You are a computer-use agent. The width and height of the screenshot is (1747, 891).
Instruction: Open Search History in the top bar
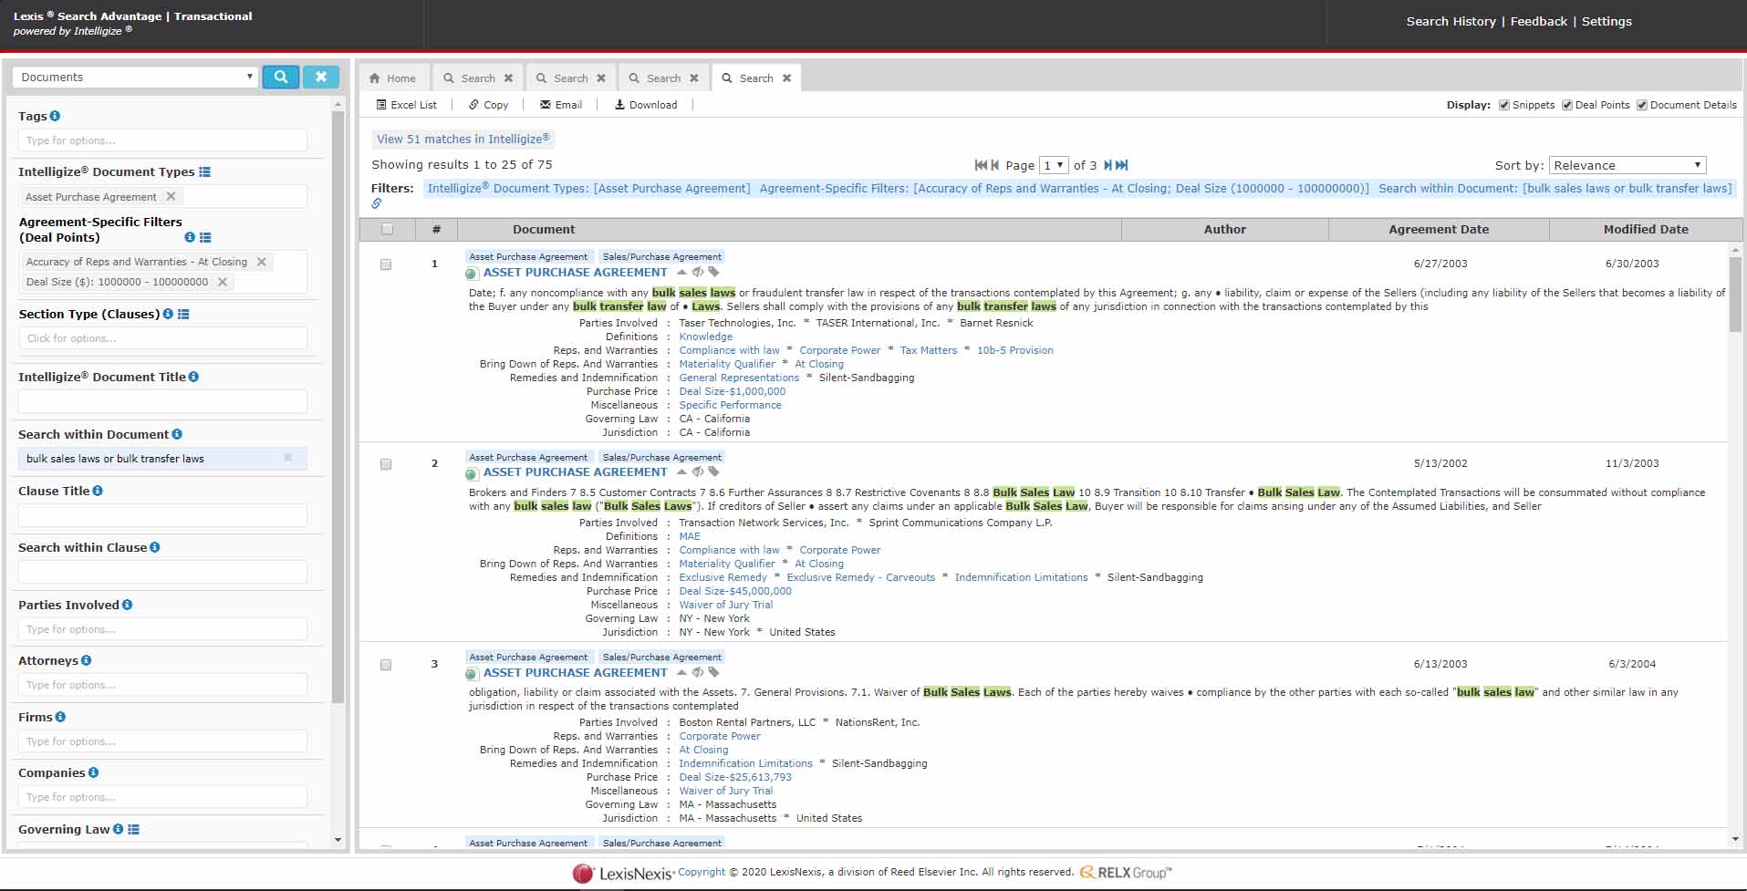[x=1451, y=21]
